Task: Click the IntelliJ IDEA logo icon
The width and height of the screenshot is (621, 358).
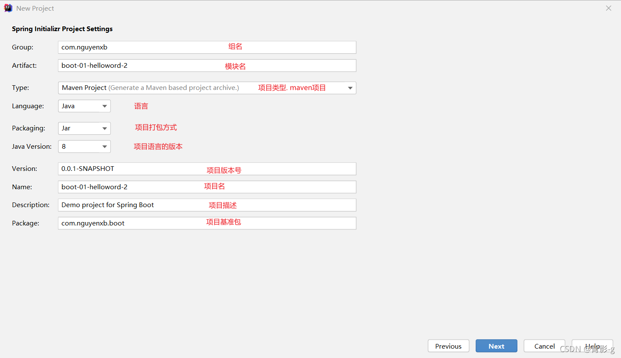Action: tap(8, 8)
